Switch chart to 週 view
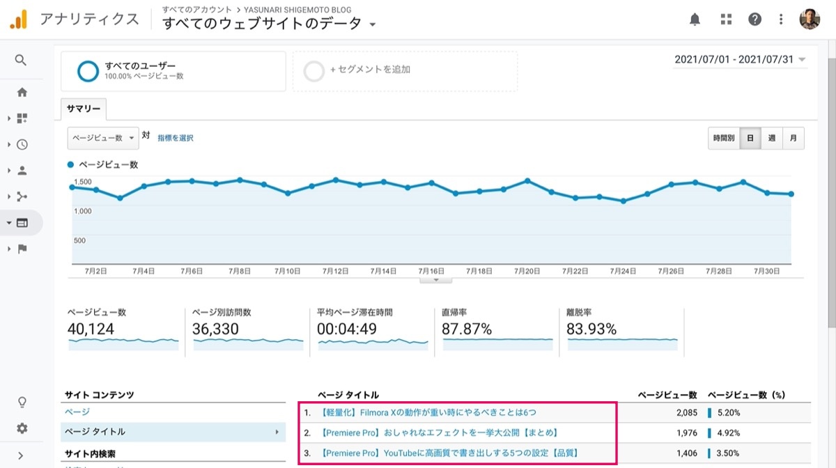This screenshot has height=468, width=836. [772, 138]
